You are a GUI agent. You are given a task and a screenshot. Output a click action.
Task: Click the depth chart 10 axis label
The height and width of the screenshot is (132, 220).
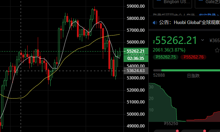tap(151, 110)
